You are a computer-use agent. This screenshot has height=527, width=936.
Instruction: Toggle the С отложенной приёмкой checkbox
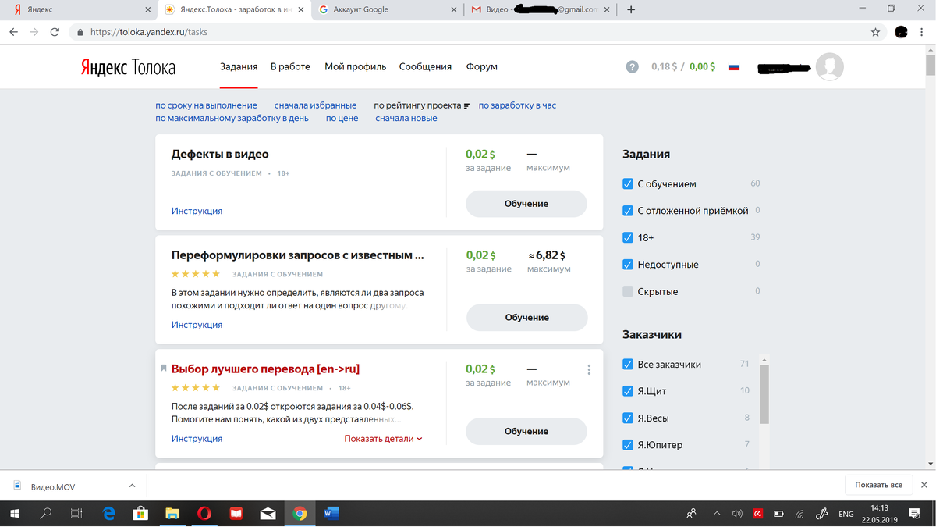(628, 211)
